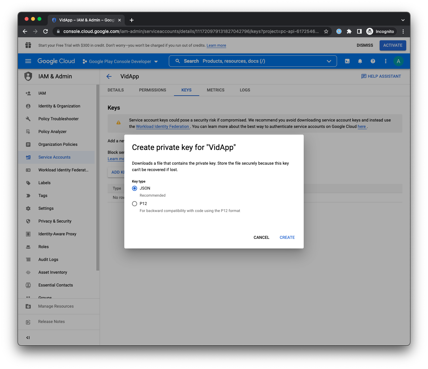Open the Google Cloud settings three-dot menu
The width and height of the screenshot is (428, 369).
pyautogui.click(x=386, y=61)
